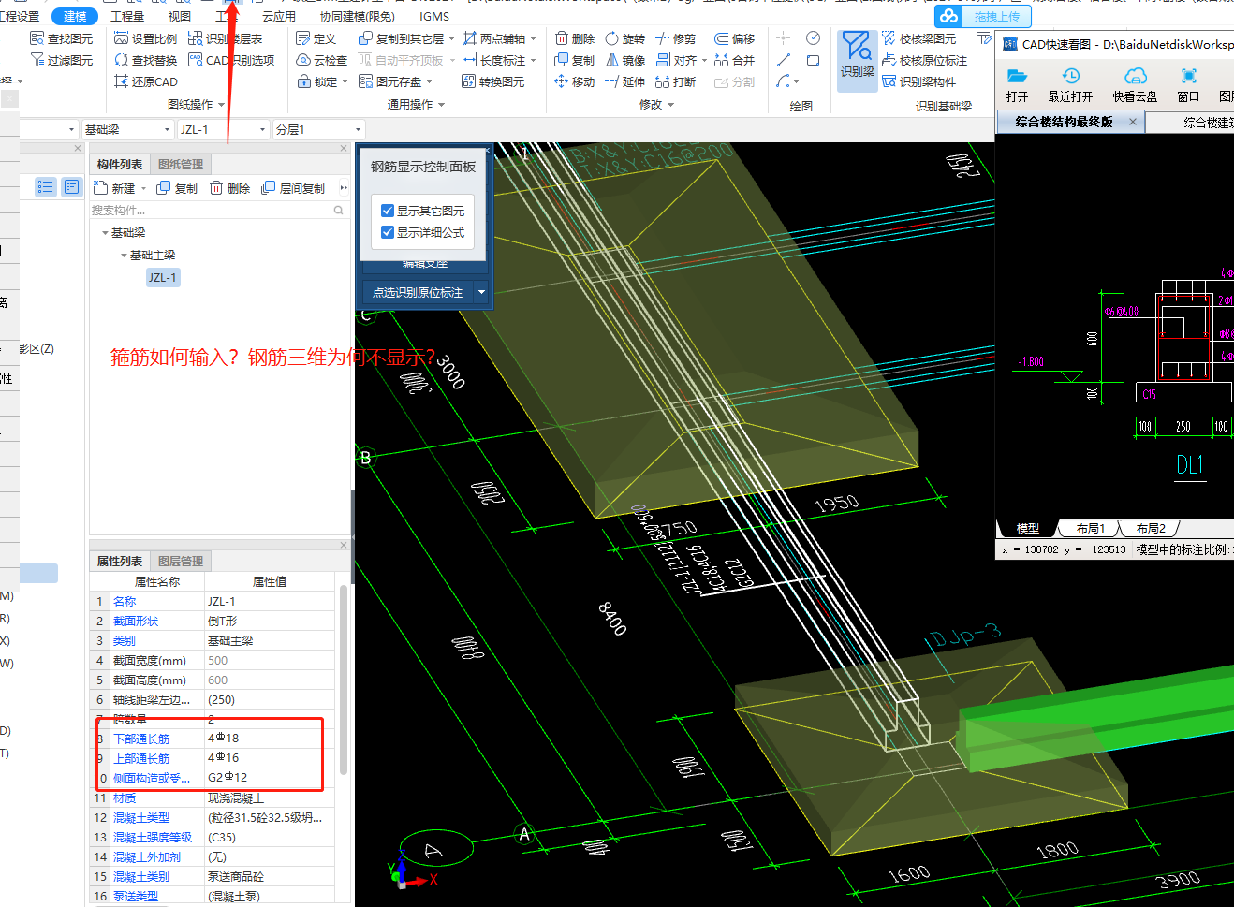The width and height of the screenshot is (1234, 907).
Task: Select the 修剪 trim tool
Action: pyautogui.click(x=676, y=38)
